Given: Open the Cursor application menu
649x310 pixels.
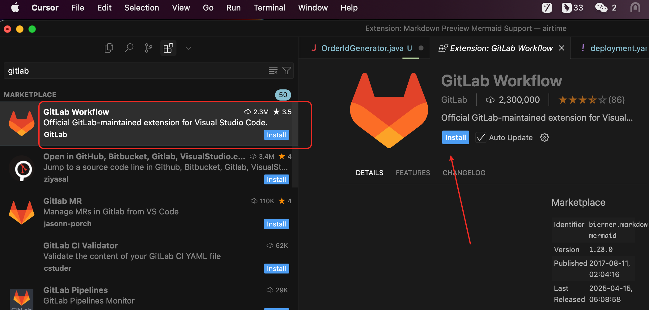Looking at the screenshot, I should 45,8.
